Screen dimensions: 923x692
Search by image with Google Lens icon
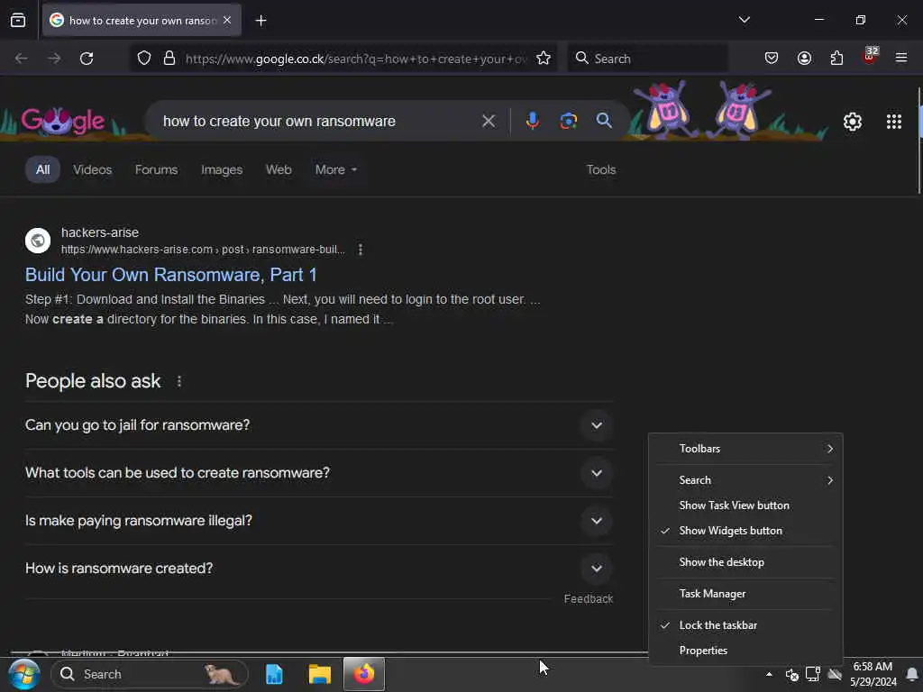568,122
